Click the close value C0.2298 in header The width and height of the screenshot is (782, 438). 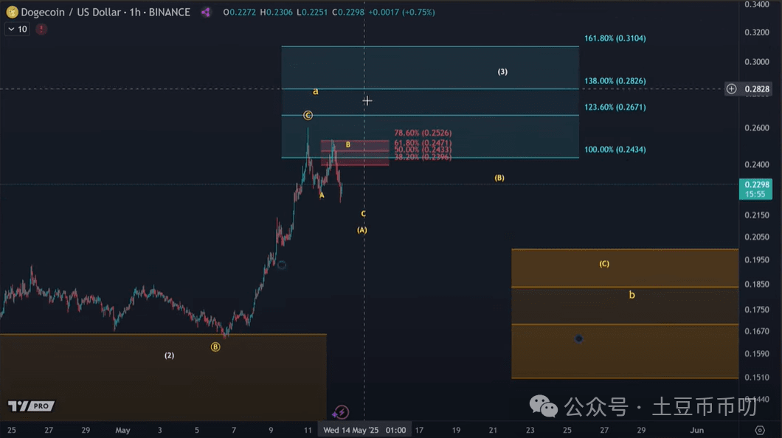[348, 12]
